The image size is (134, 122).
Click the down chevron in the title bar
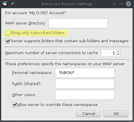pos(114,4)
